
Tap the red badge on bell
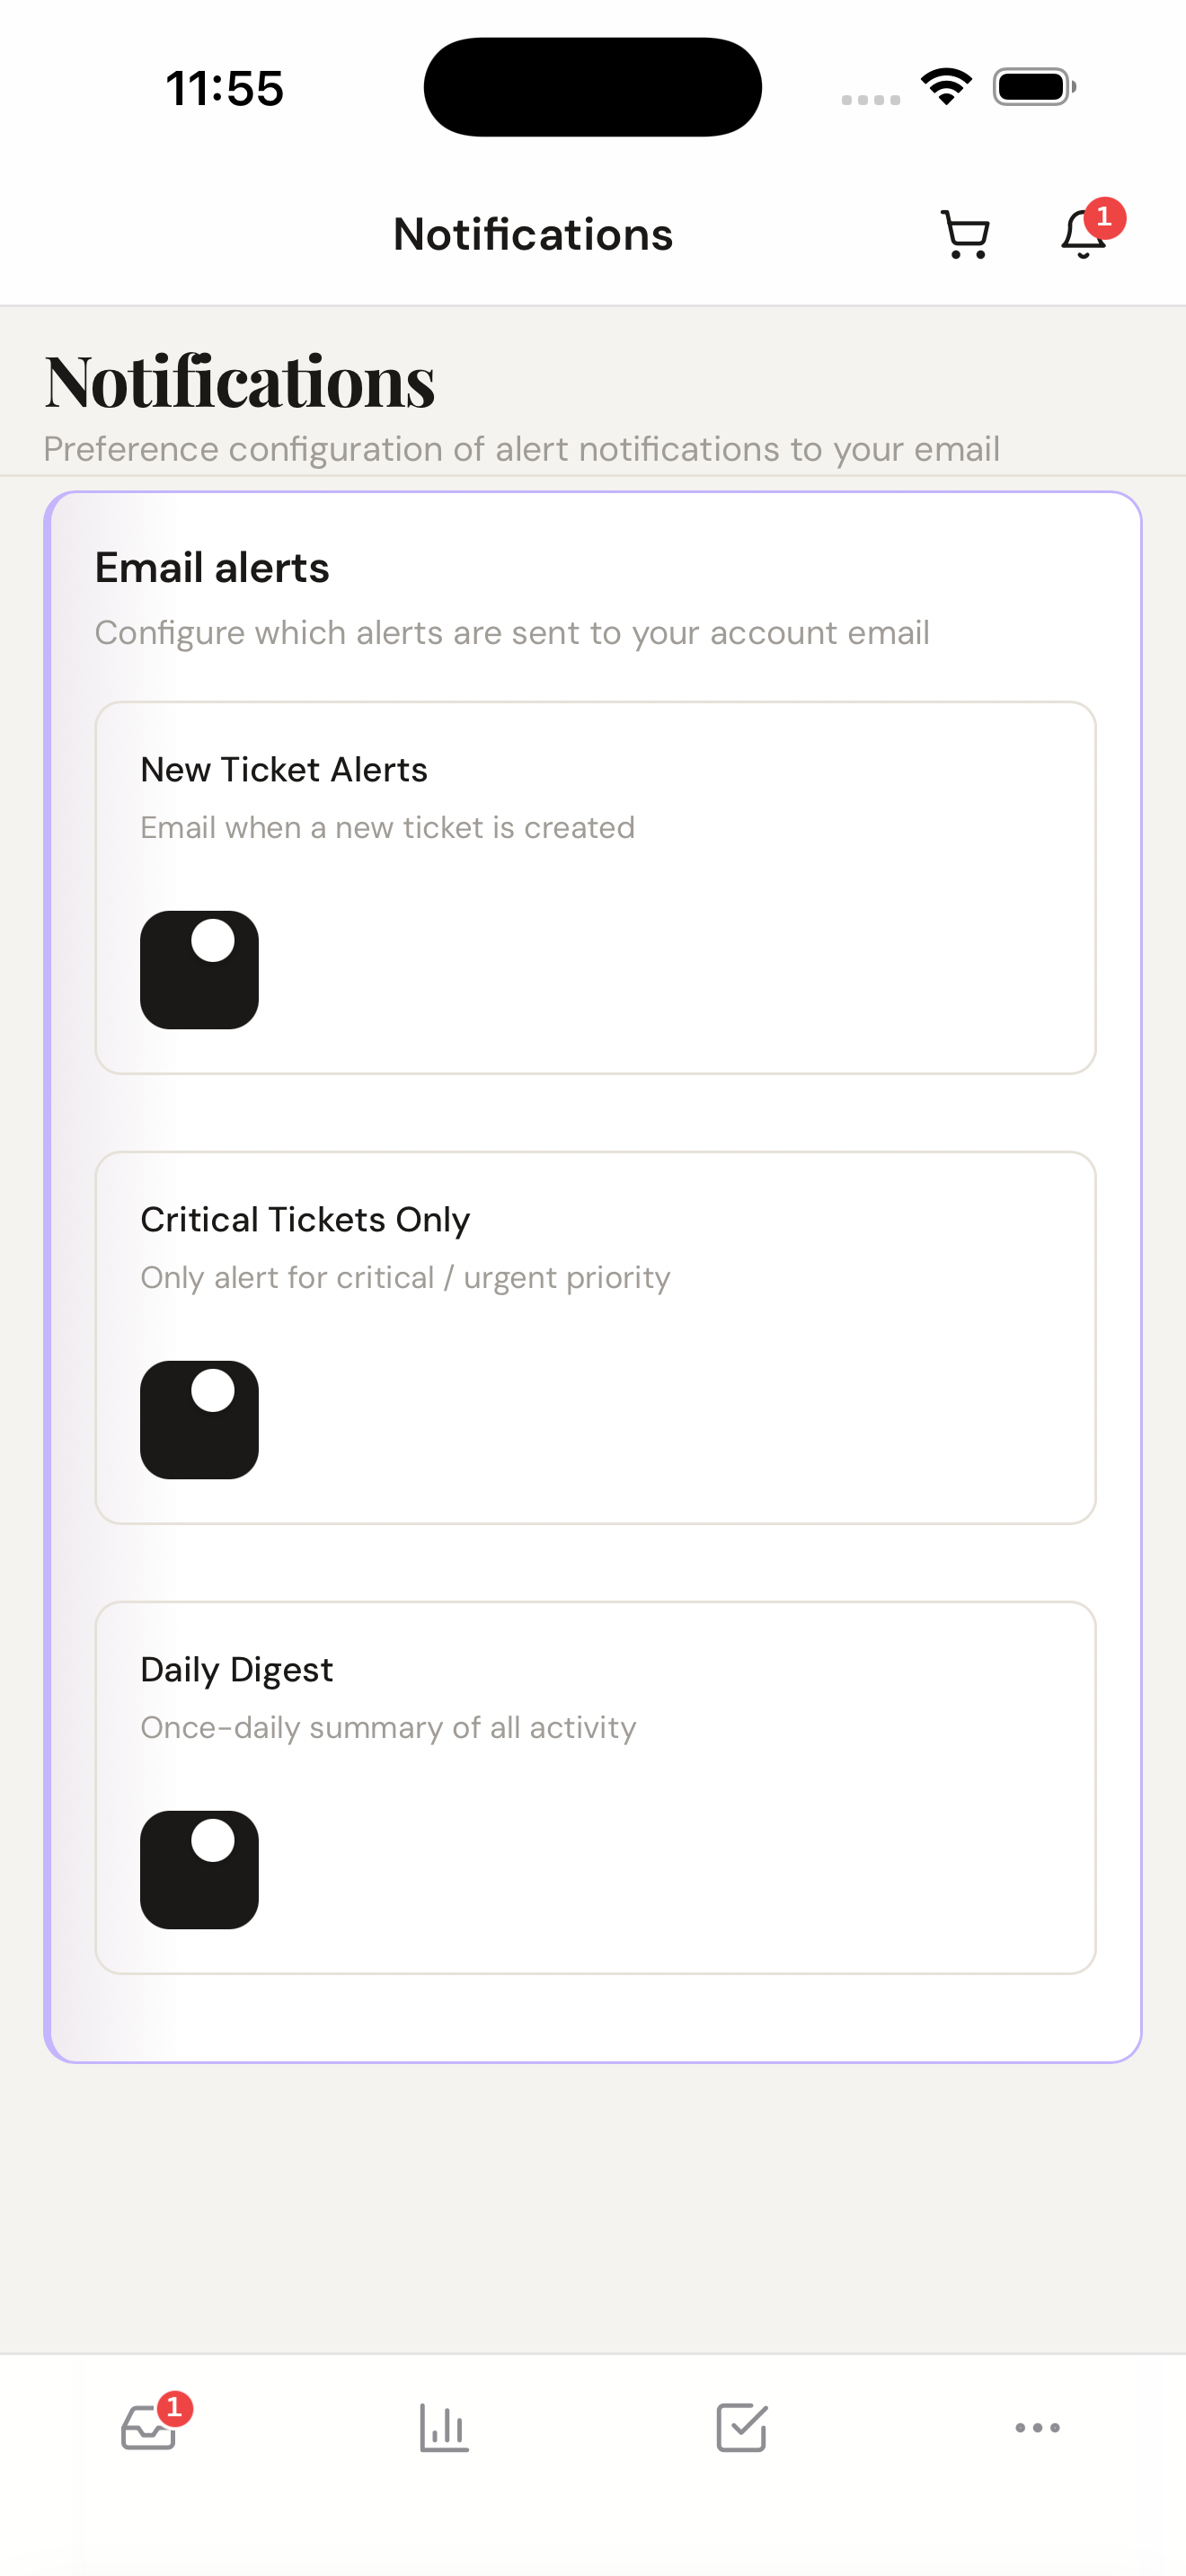(1104, 217)
